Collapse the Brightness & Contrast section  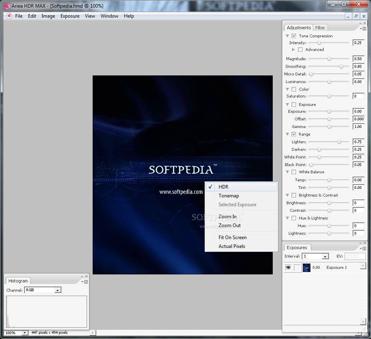287,195
